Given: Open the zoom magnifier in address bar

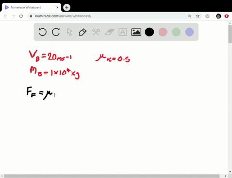Looking at the screenshot, I should point(189,16).
